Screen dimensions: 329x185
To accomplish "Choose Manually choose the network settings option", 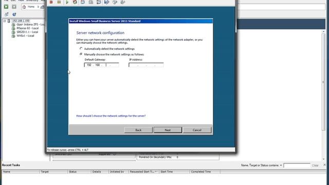I will [x=81, y=54].
